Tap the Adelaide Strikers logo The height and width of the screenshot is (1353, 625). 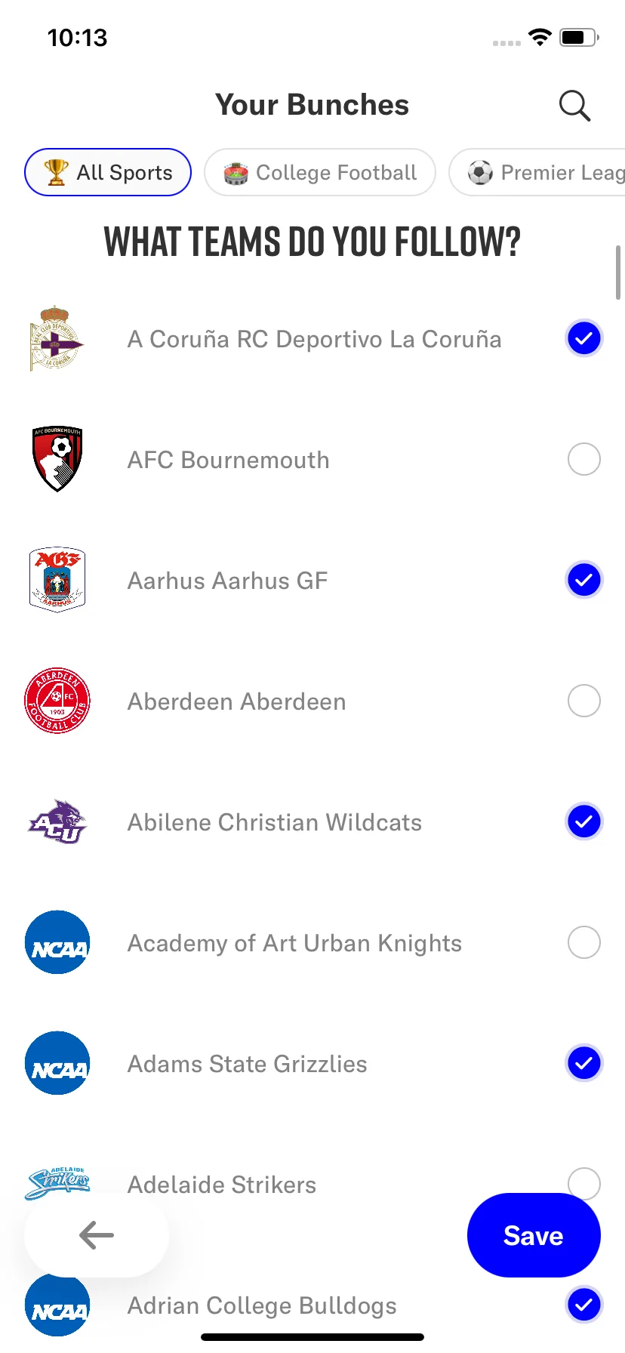click(57, 1183)
